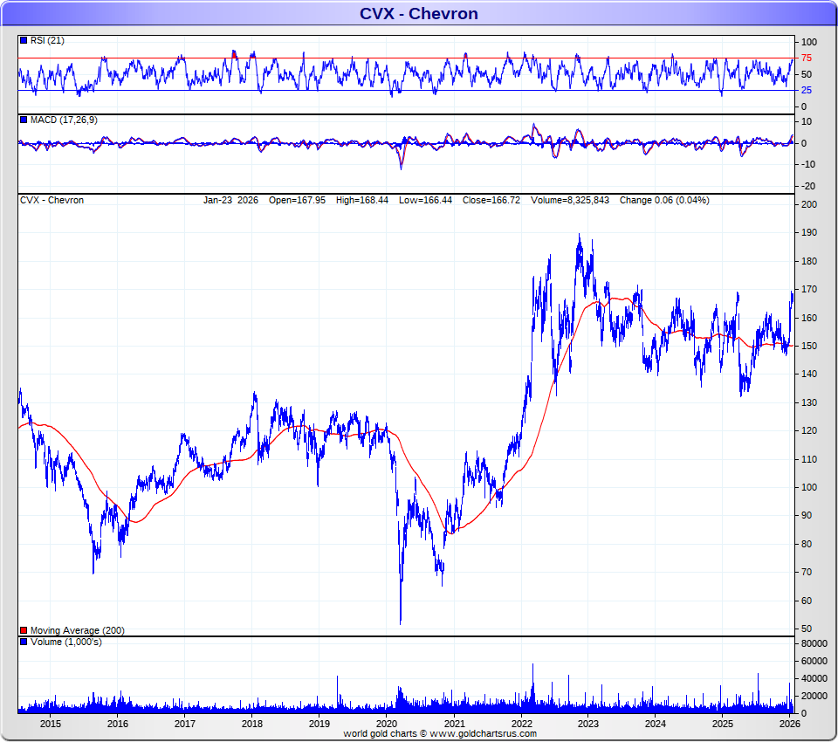Click the red Moving Average (200) legend square

click(x=24, y=630)
